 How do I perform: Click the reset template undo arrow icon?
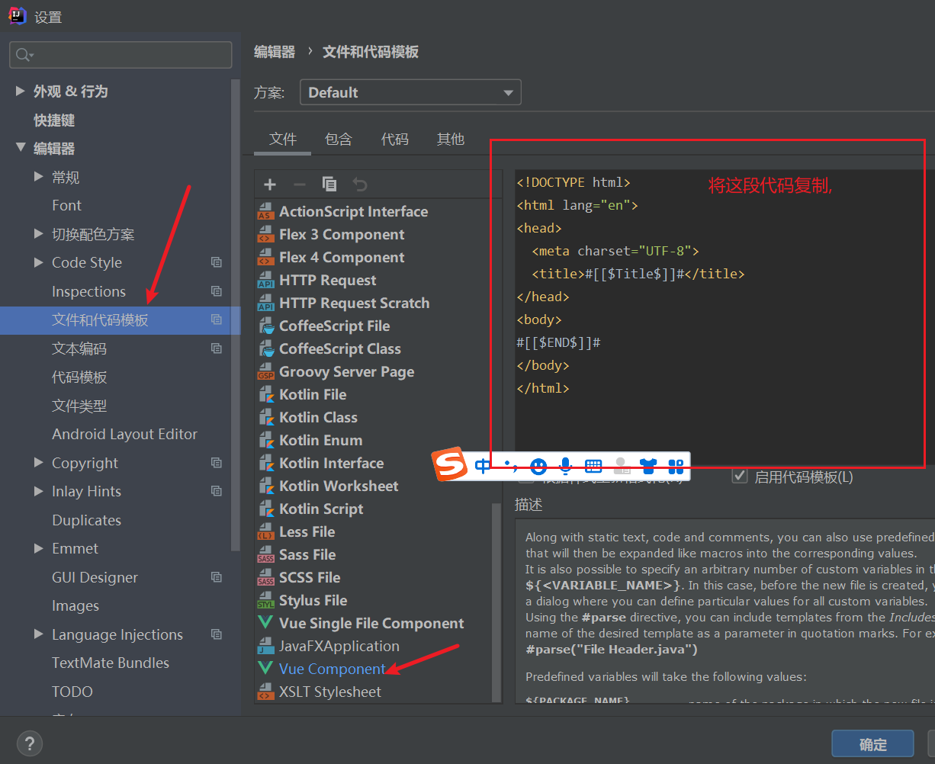tap(359, 185)
